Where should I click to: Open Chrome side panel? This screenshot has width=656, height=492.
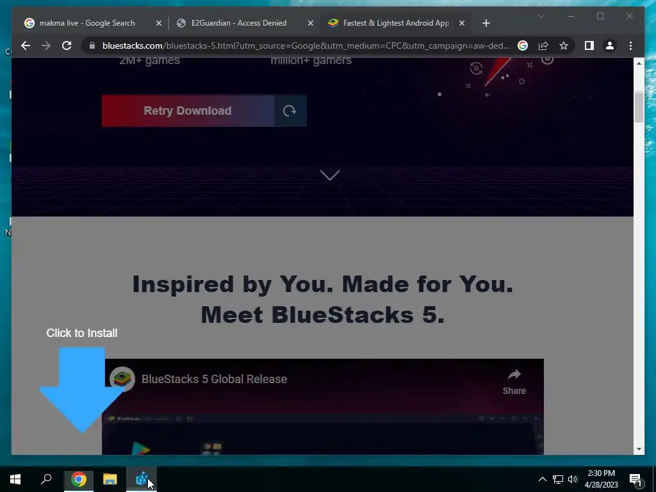click(x=589, y=45)
